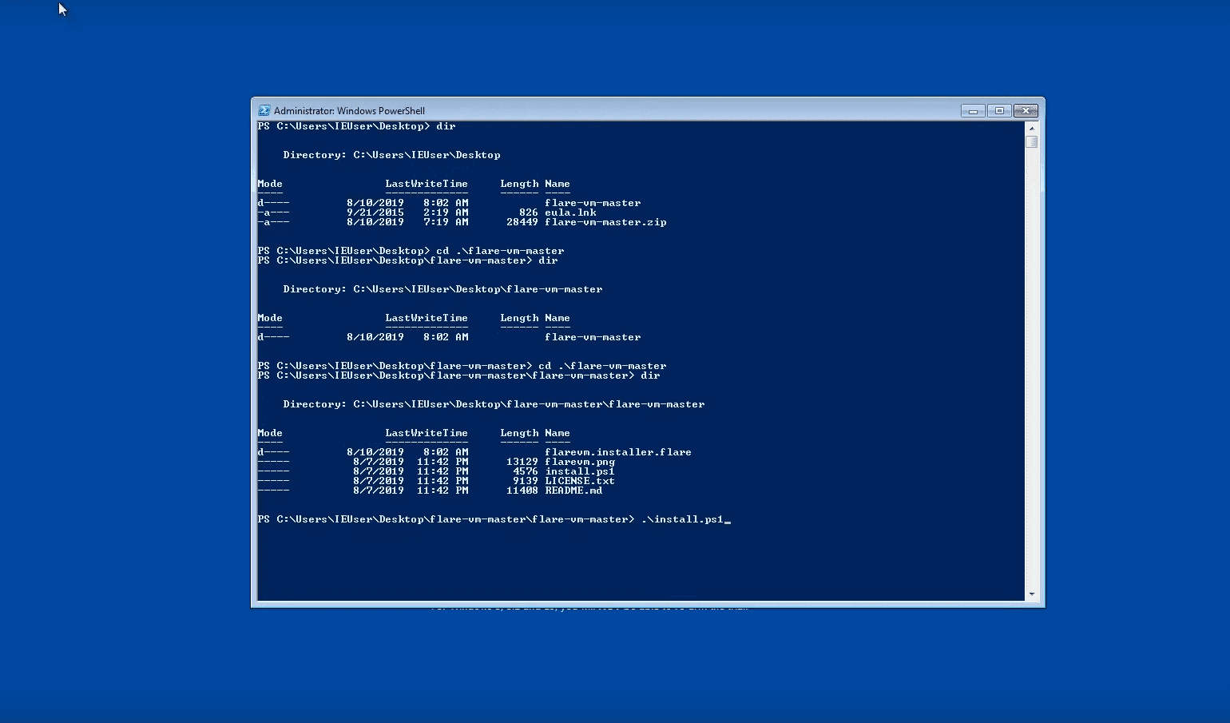Click the eula.lnk entry in the listing
Screen dimensions: 1230x723
click(x=570, y=213)
